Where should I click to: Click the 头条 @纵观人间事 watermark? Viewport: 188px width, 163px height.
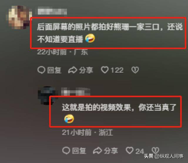(x=164, y=156)
